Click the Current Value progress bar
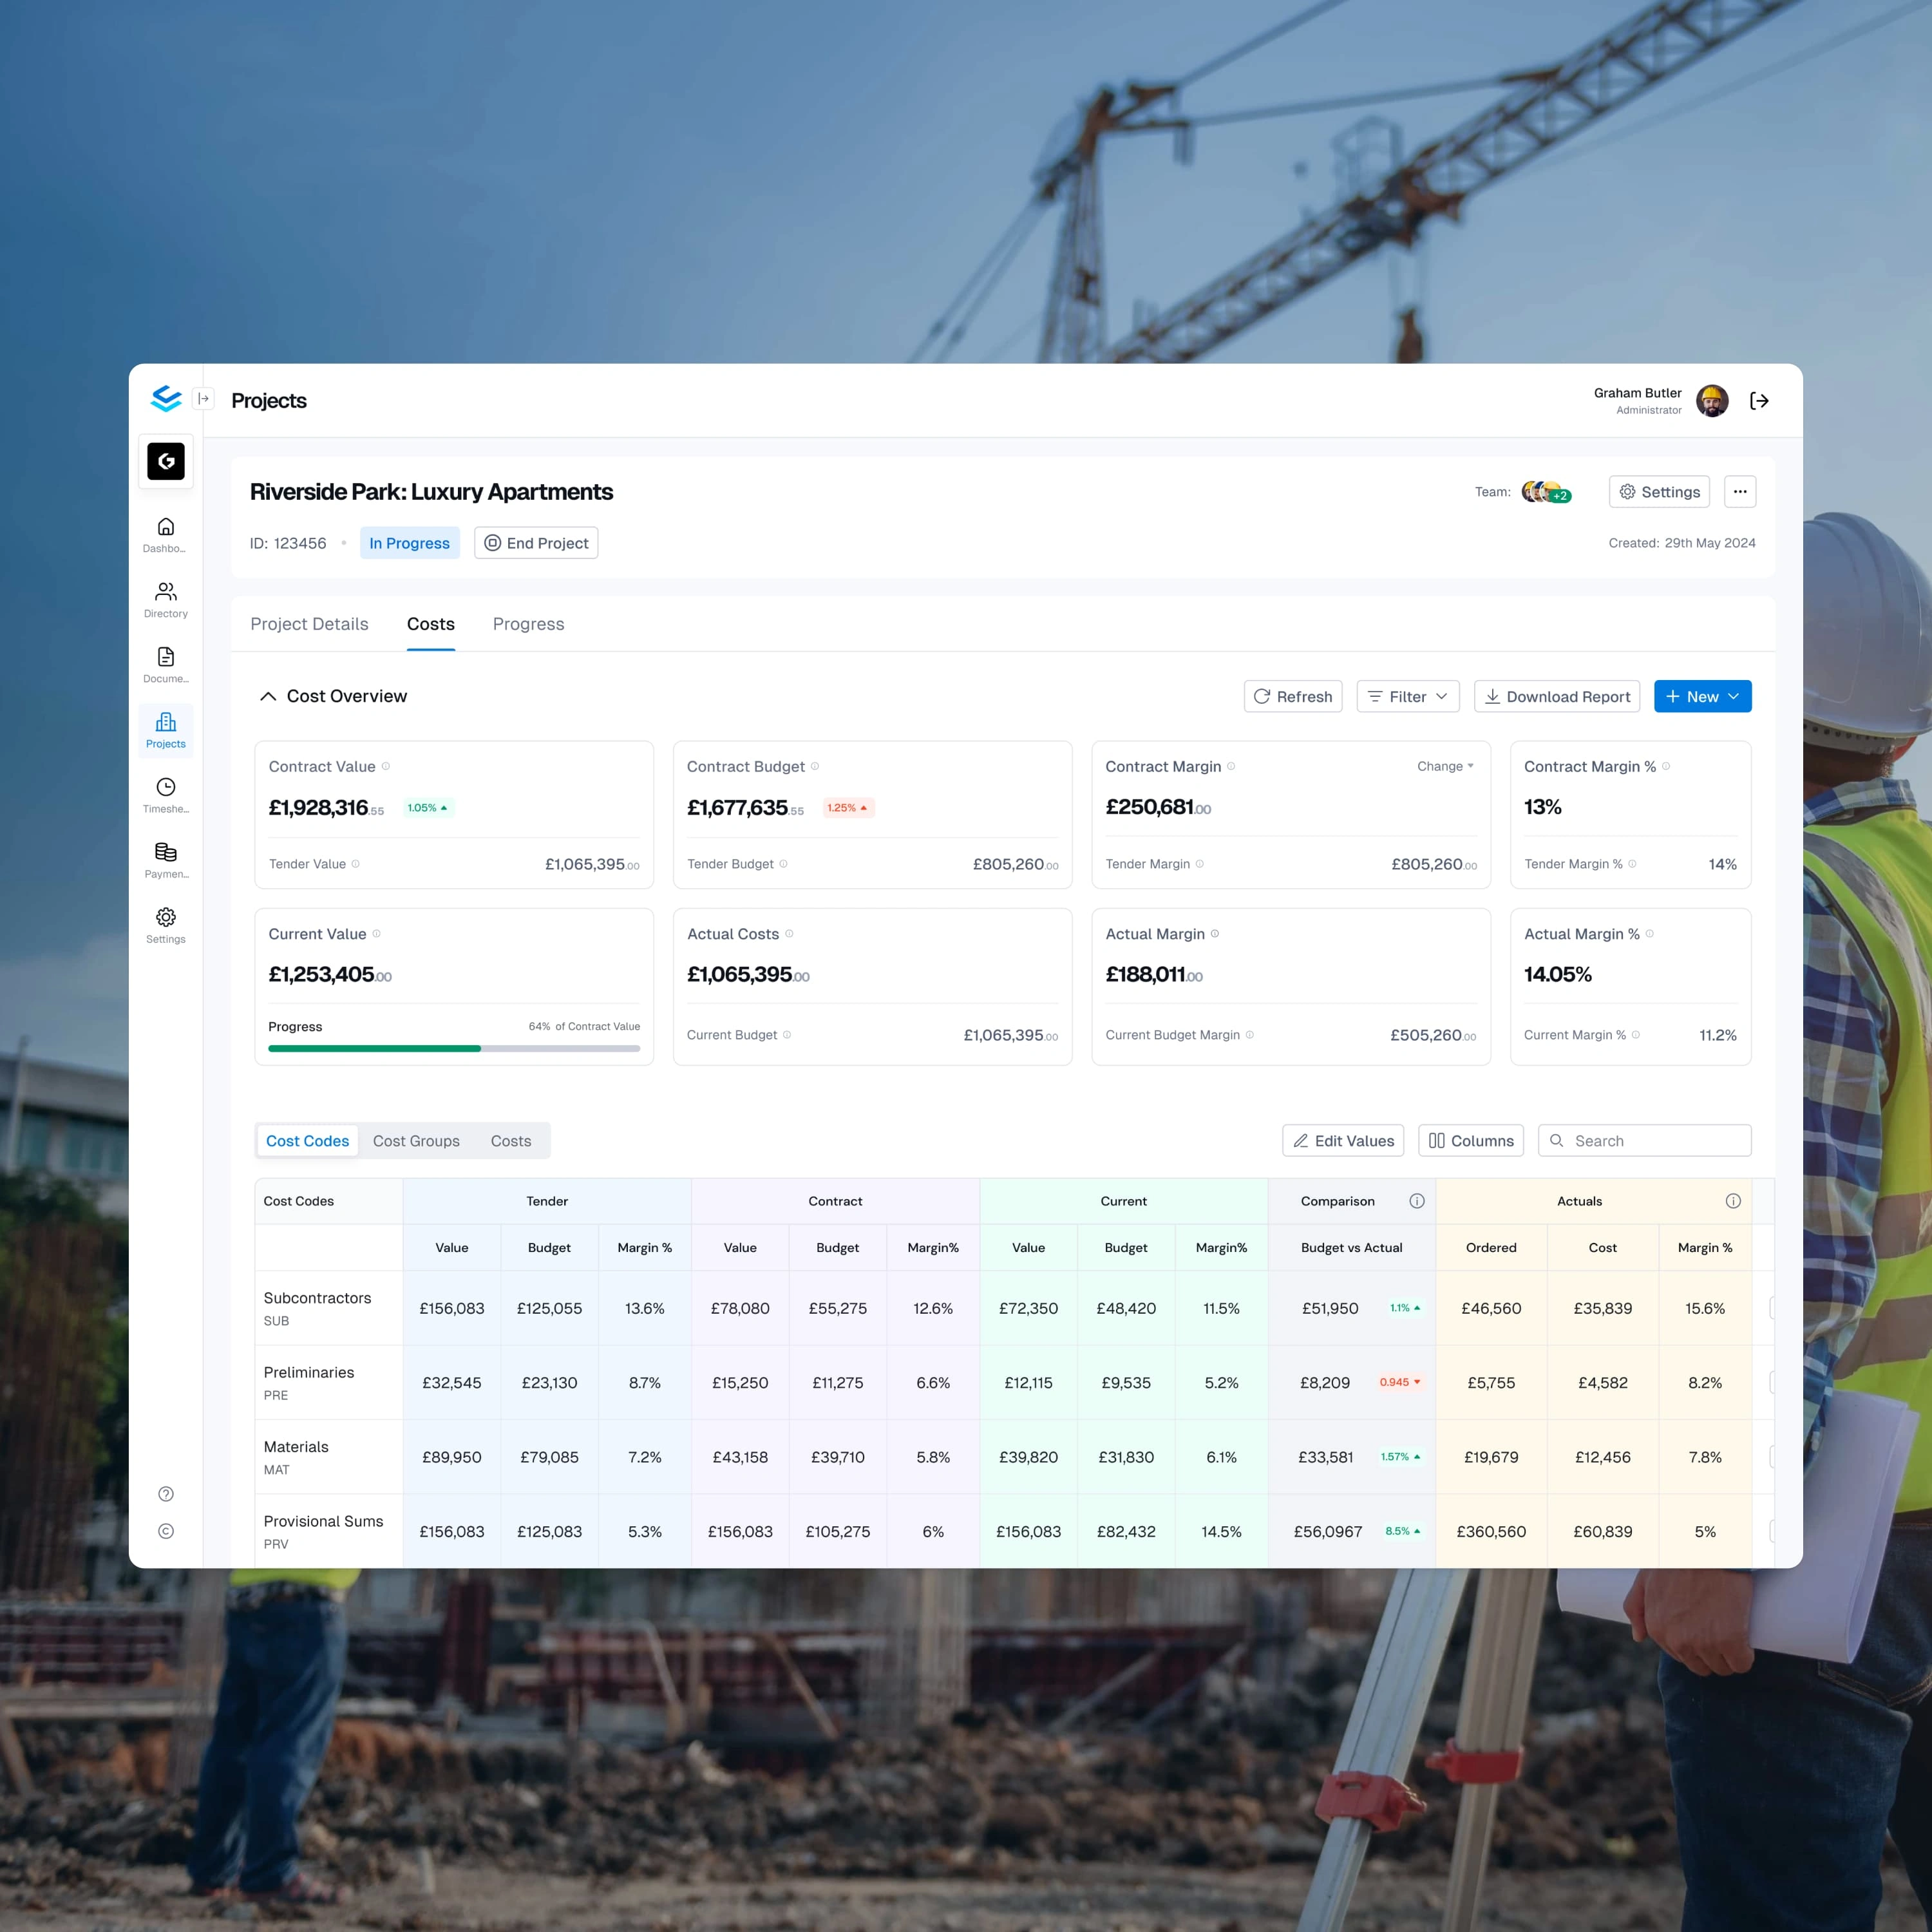 coord(453,1048)
